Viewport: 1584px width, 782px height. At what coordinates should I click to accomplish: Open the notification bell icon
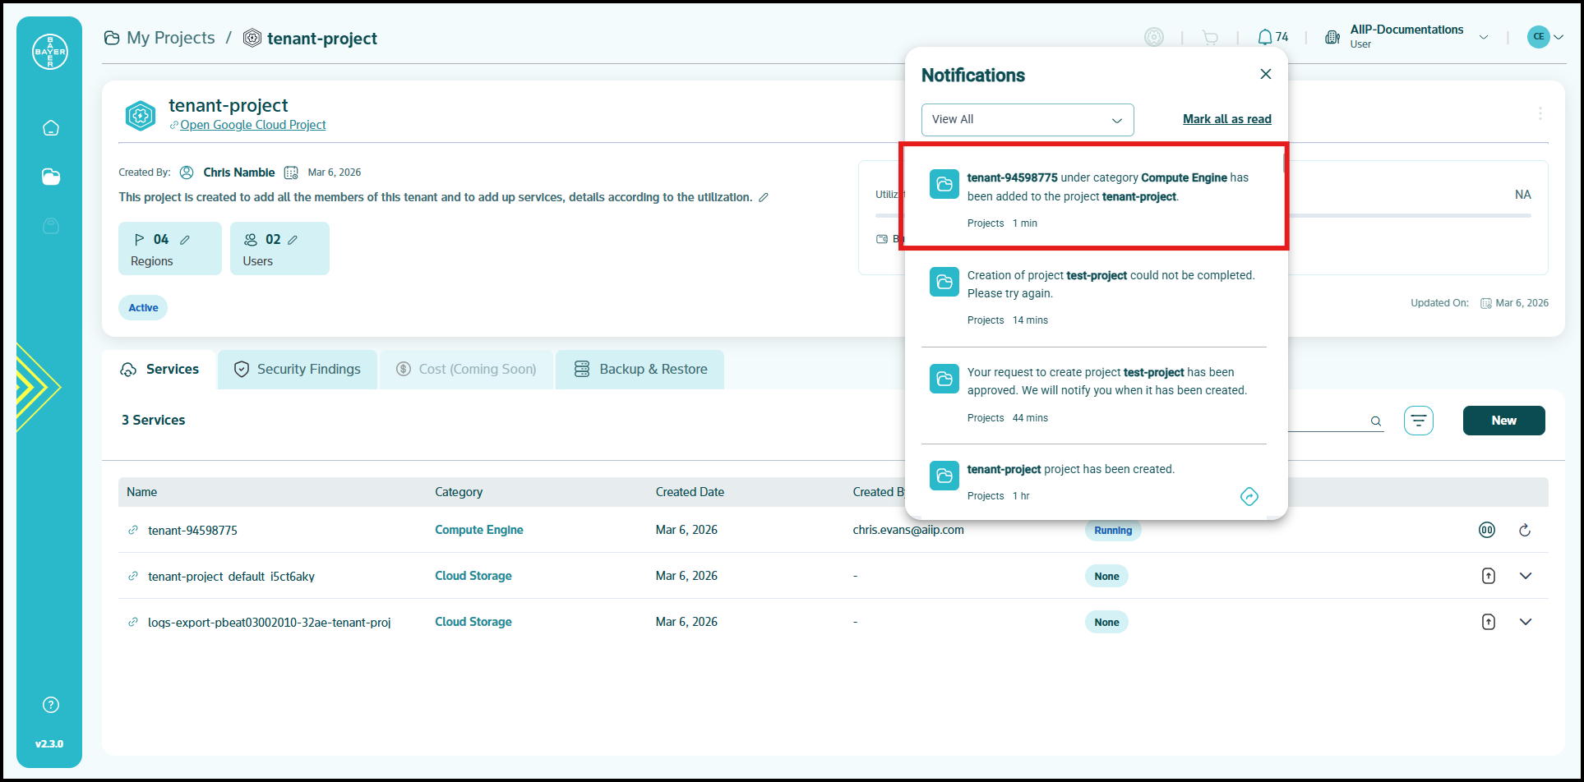[x=1265, y=37]
